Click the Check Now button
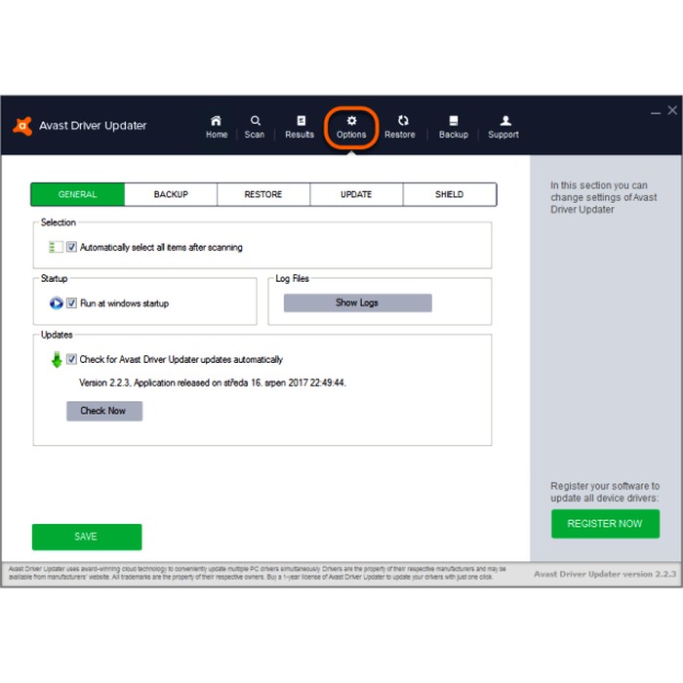This screenshot has width=683, height=683. [x=104, y=411]
